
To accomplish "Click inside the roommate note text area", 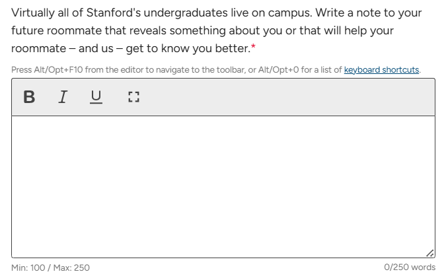I will tap(223, 186).
